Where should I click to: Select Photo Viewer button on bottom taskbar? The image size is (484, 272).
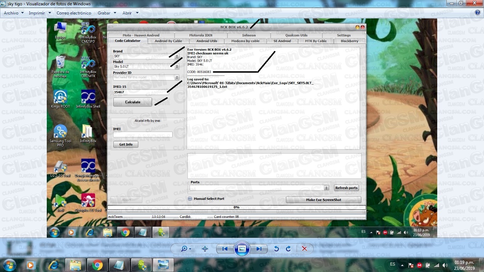163,265
